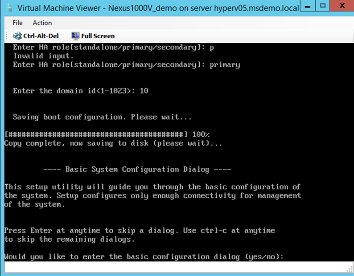Click the window title text in title bar
The image size is (354, 276).
pos(158,8)
